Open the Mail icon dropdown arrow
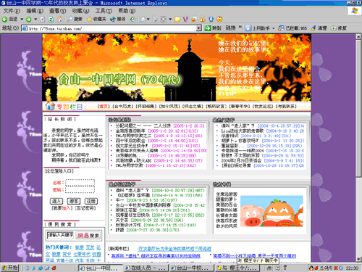362x272 pixels. [148, 19]
